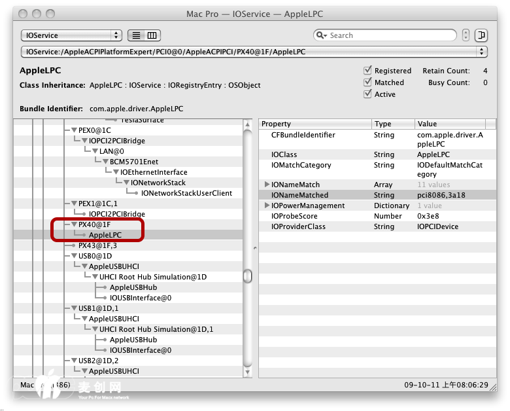Toggle the Matched checkbox
The height and width of the screenshot is (411, 510).
[367, 82]
